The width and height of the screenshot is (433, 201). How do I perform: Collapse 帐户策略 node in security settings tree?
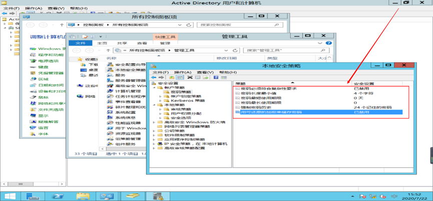point(154,87)
